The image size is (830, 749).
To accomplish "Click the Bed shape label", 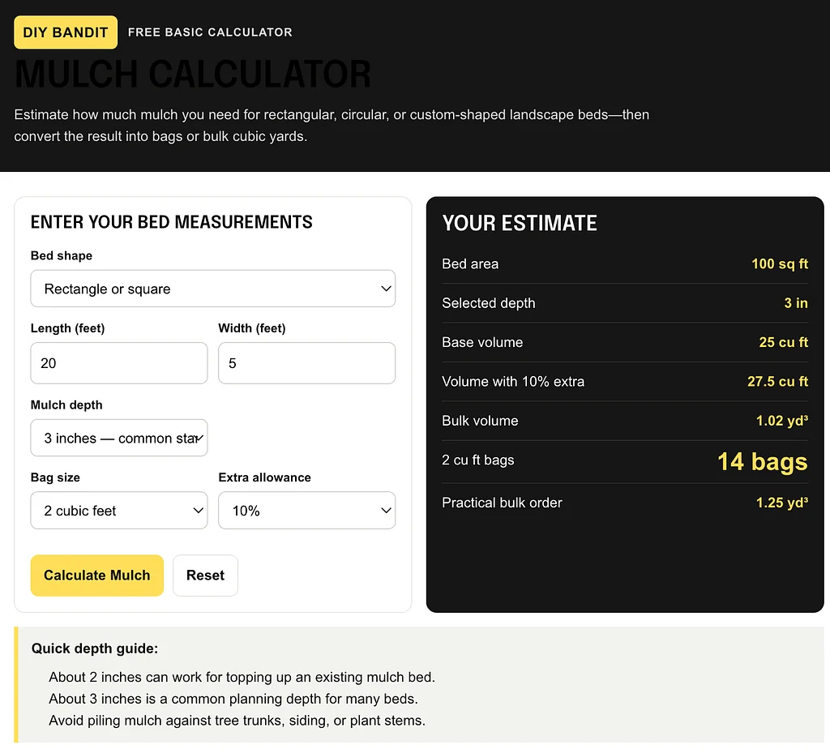I will click(62, 255).
